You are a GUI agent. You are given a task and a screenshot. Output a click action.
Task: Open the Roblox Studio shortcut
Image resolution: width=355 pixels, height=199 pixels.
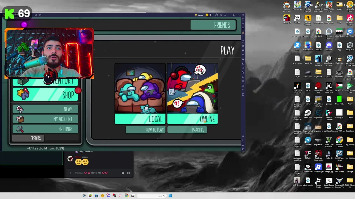pyautogui.click(x=318, y=182)
